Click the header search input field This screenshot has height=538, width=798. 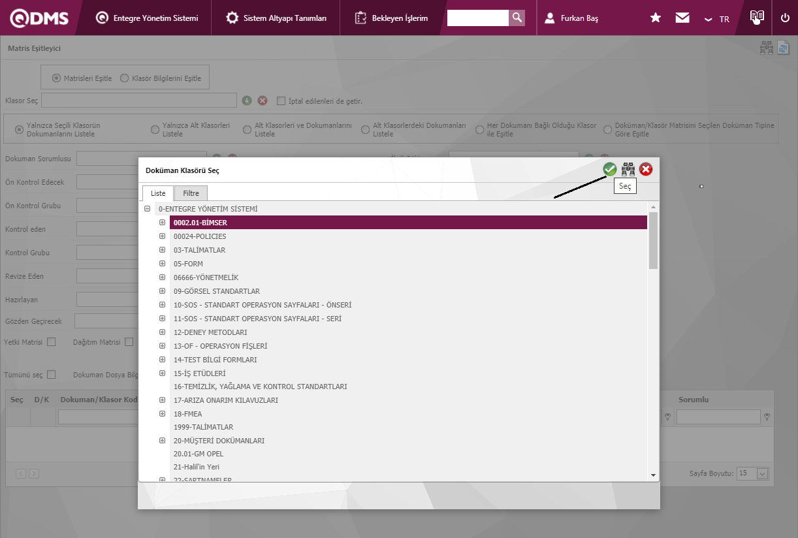click(x=477, y=18)
